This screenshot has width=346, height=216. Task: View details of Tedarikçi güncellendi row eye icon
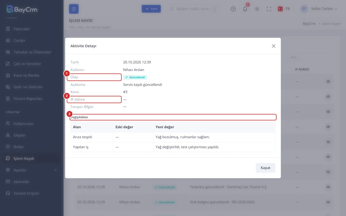[x=328, y=187]
